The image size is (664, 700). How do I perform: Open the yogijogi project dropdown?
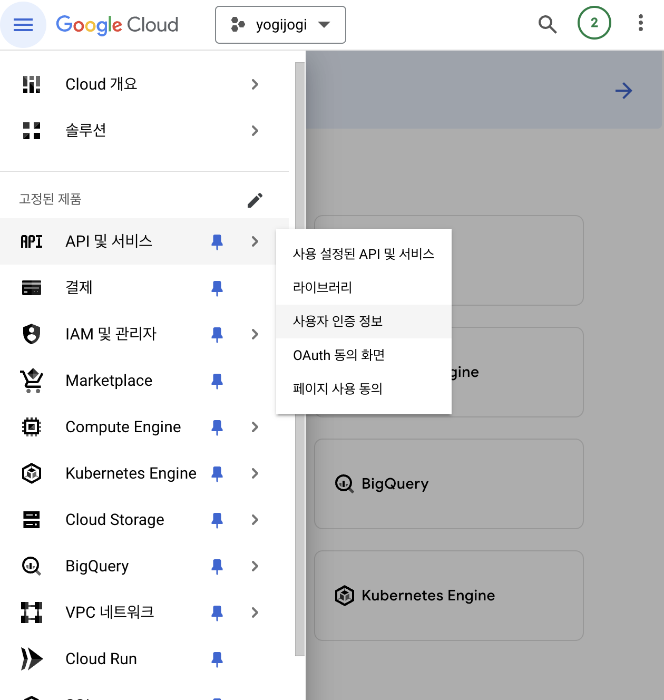click(280, 24)
